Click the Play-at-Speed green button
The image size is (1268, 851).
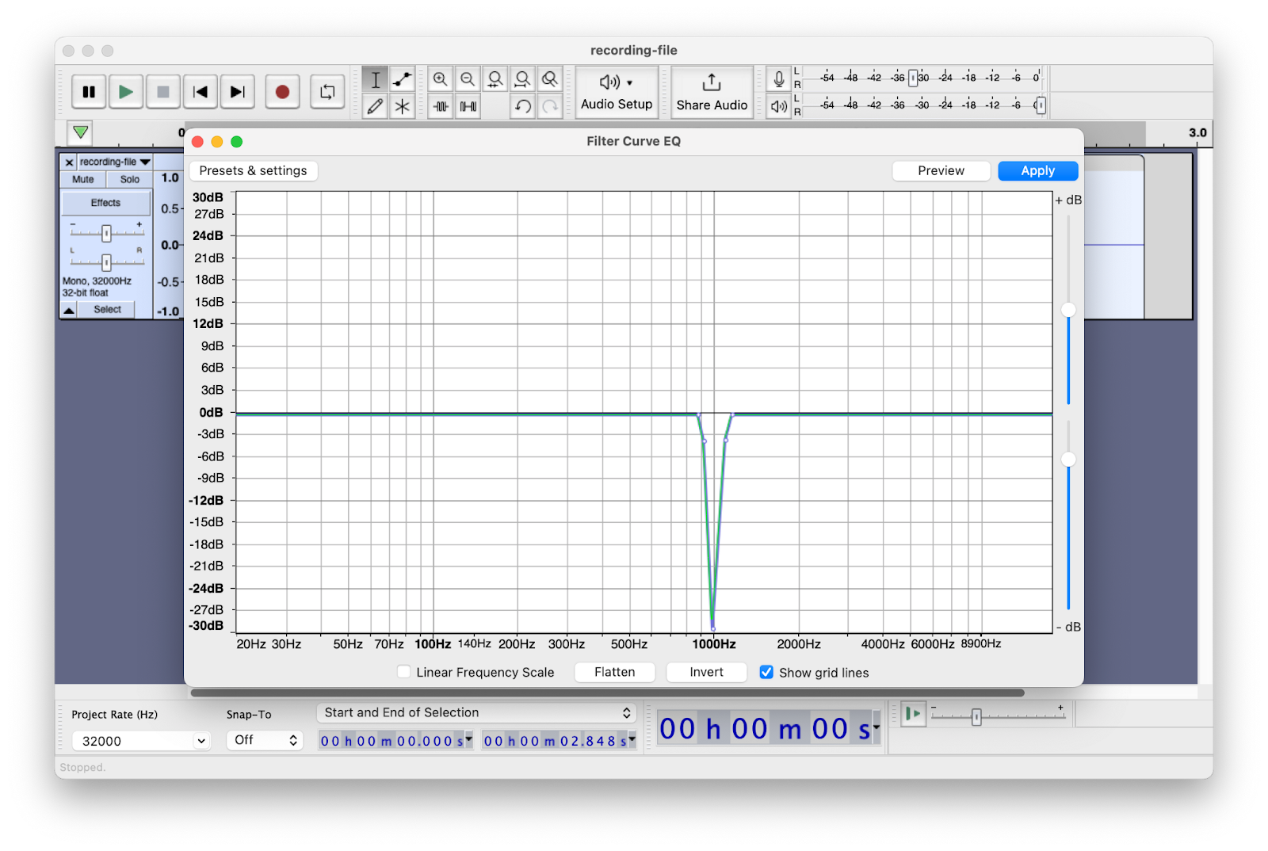pyautogui.click(x=913, y=714)
